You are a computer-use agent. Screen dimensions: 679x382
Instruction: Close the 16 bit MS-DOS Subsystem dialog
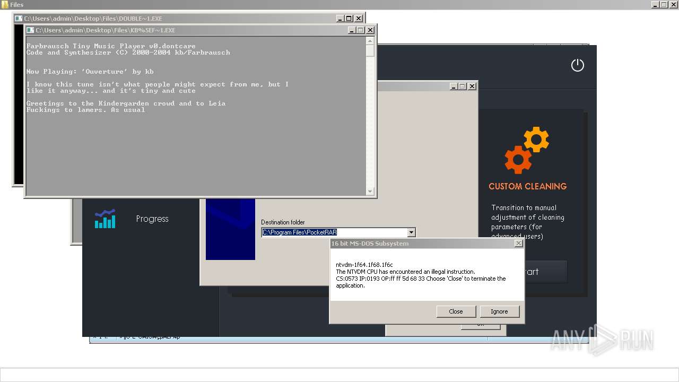tap(518, 244)
